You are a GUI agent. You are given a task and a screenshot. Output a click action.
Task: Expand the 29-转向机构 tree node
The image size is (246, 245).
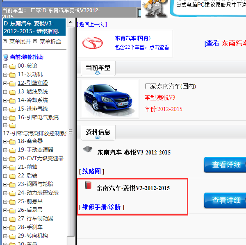(5, 236)
